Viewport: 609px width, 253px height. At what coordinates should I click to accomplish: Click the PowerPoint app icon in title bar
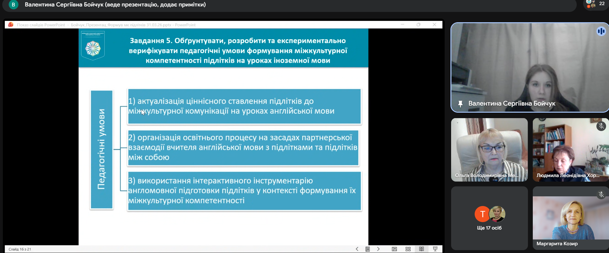tap(11, 25)
